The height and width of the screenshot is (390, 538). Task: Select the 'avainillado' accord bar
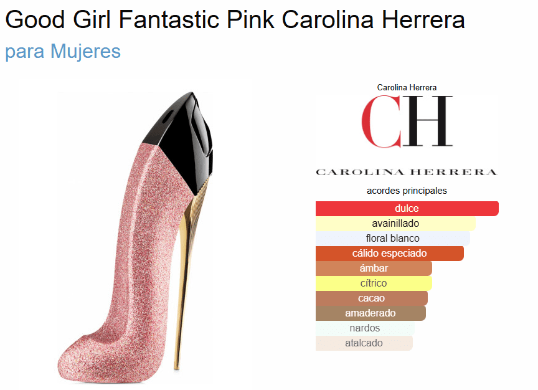tap(395, 224)
